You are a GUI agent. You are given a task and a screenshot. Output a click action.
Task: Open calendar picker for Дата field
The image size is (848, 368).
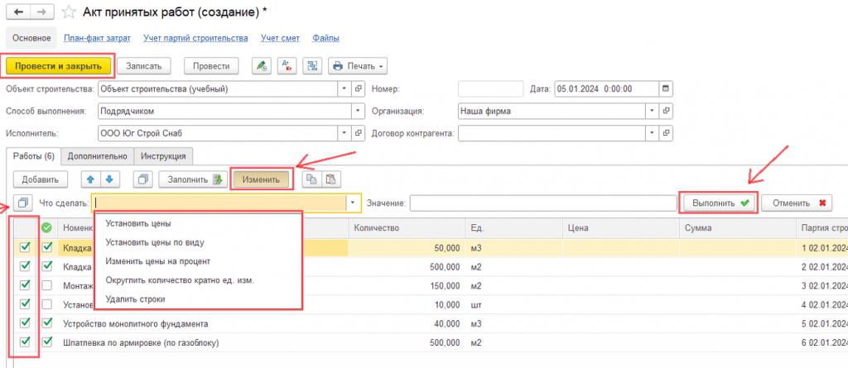pyautogui.click(x=665, y=88)
